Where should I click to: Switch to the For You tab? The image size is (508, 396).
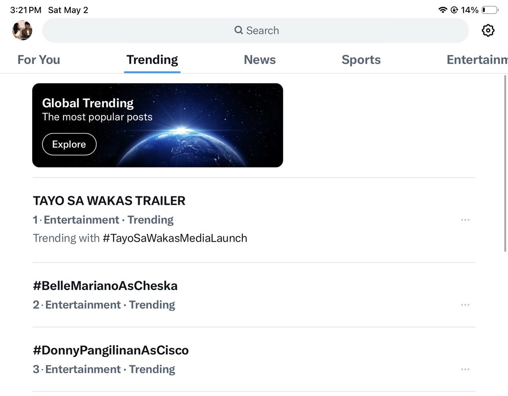pos(39,60)
